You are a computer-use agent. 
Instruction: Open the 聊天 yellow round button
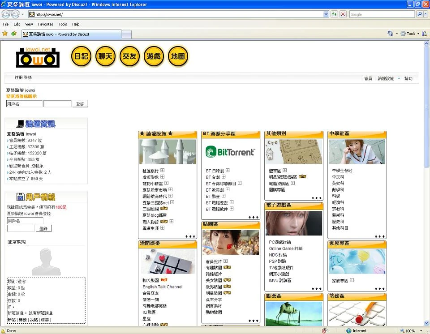tap(105, 56)
